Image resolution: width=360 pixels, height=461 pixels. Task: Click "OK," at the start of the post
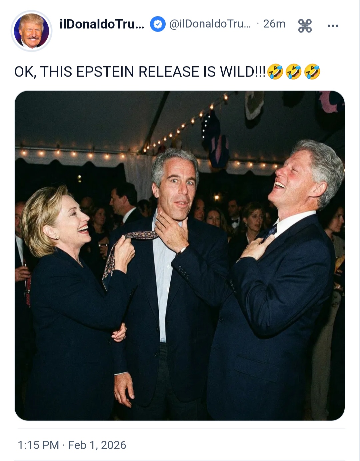click(x=25, y=72)
